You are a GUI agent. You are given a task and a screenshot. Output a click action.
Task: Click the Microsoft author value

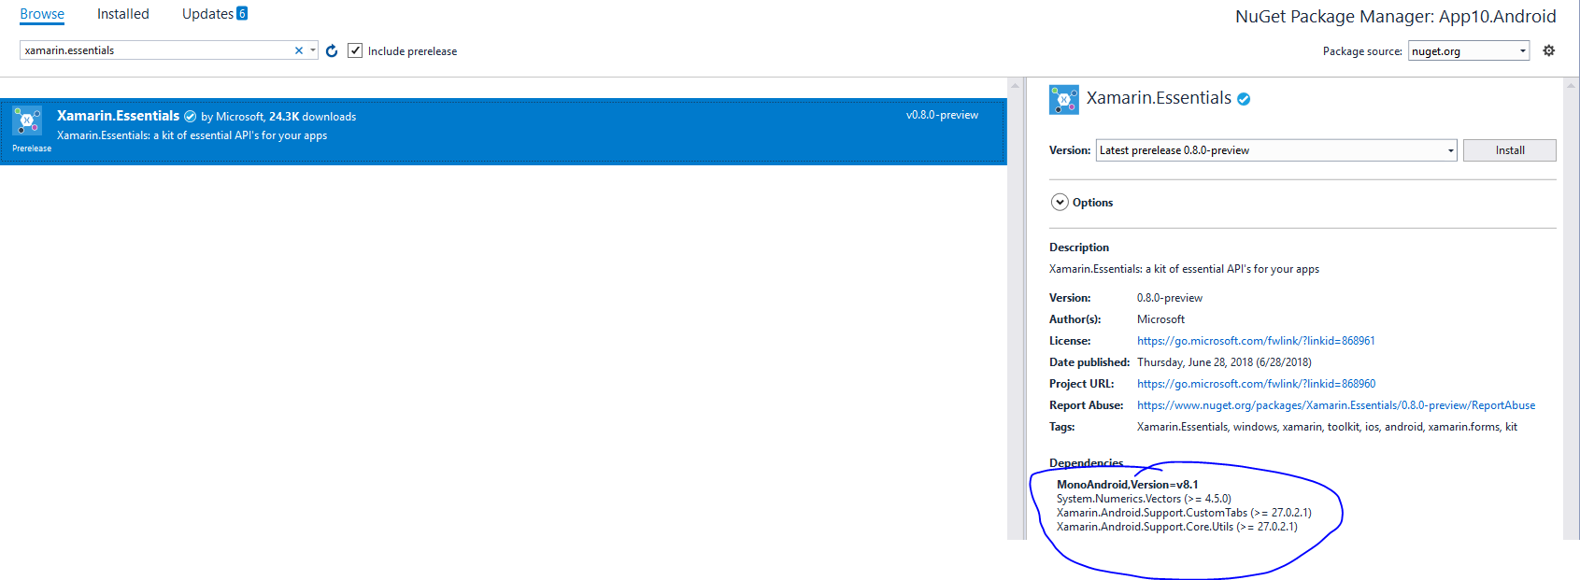(x=1160, y=319)
